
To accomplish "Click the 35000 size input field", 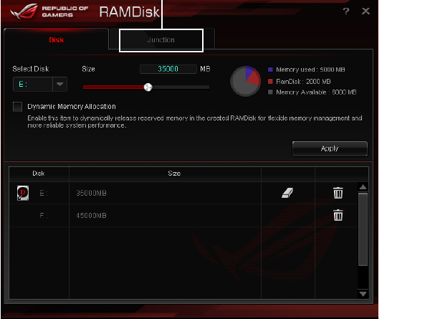I will click(x=168, y=69).
